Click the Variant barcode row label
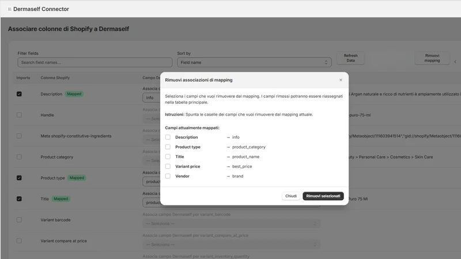Screen dimensions: 461x259 (x=55, y=220)
